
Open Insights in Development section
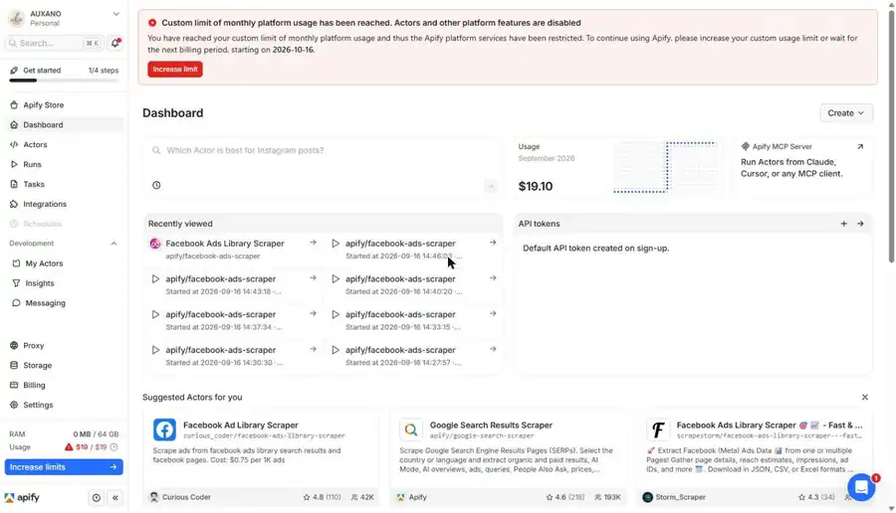pos(64,283)
